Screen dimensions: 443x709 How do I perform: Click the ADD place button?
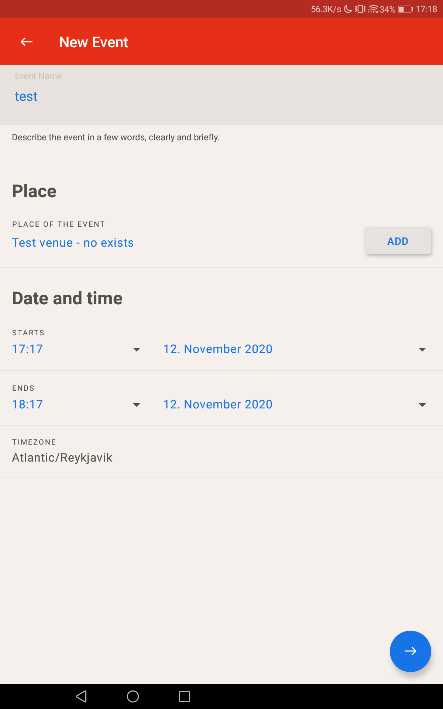point(398,241)
